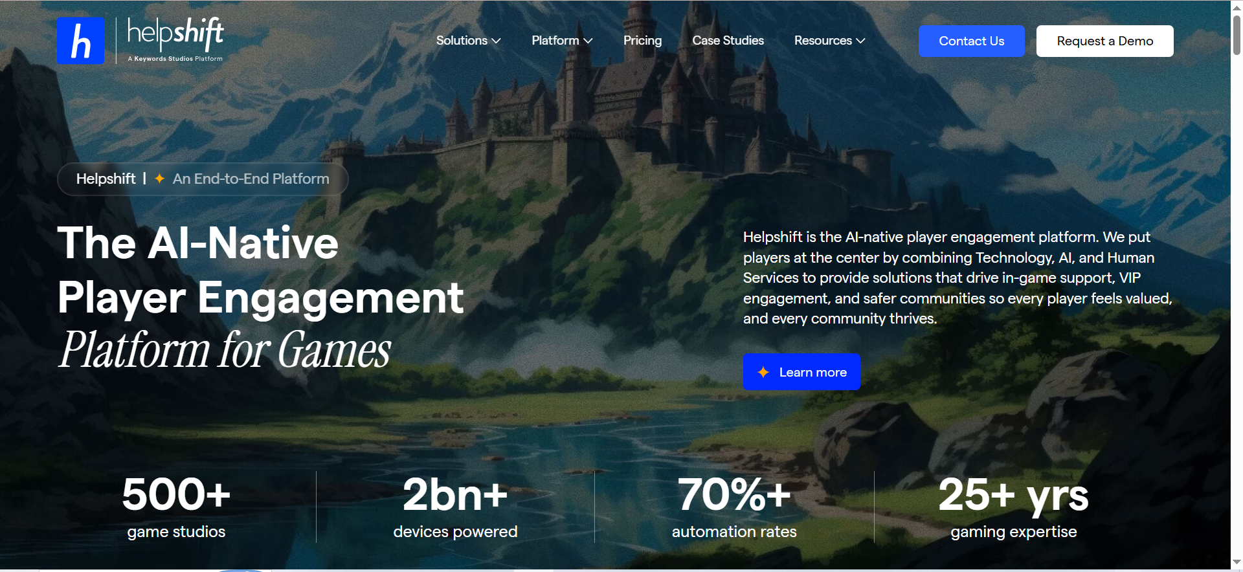Viewport: 1243px width, 572px height.
Task: Click the 'automation rates' caption
Action: click(734, 532)
